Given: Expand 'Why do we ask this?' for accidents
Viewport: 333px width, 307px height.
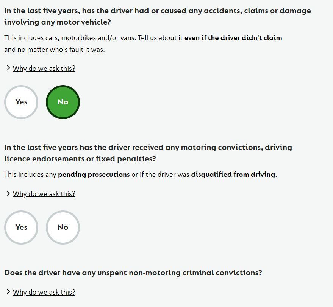Looking at the screenshot, I should 44,69.
